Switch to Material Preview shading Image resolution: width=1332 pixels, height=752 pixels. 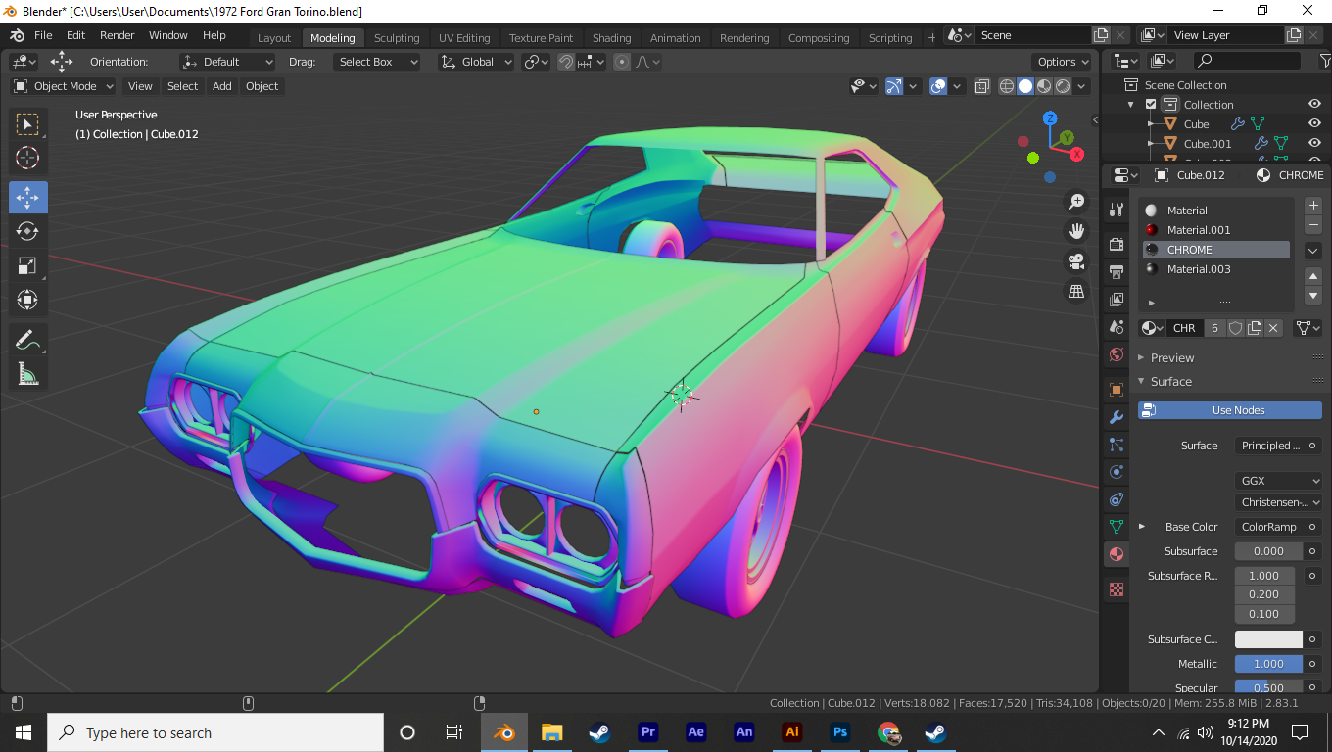coord(1044,86)
